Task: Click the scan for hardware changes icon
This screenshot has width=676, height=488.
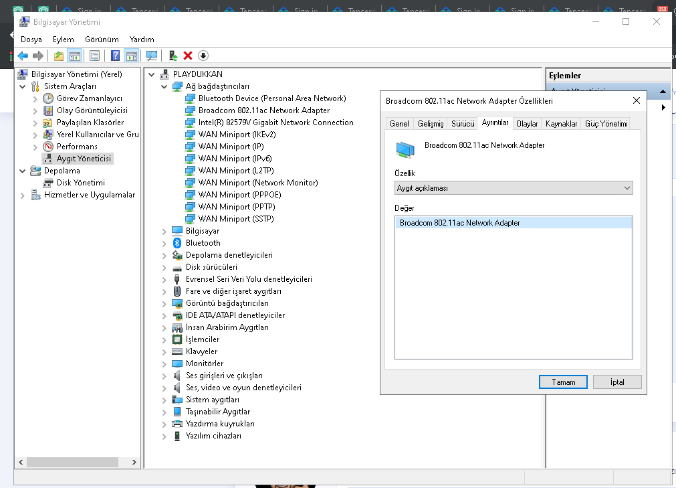Action: (x=152, y=56)
